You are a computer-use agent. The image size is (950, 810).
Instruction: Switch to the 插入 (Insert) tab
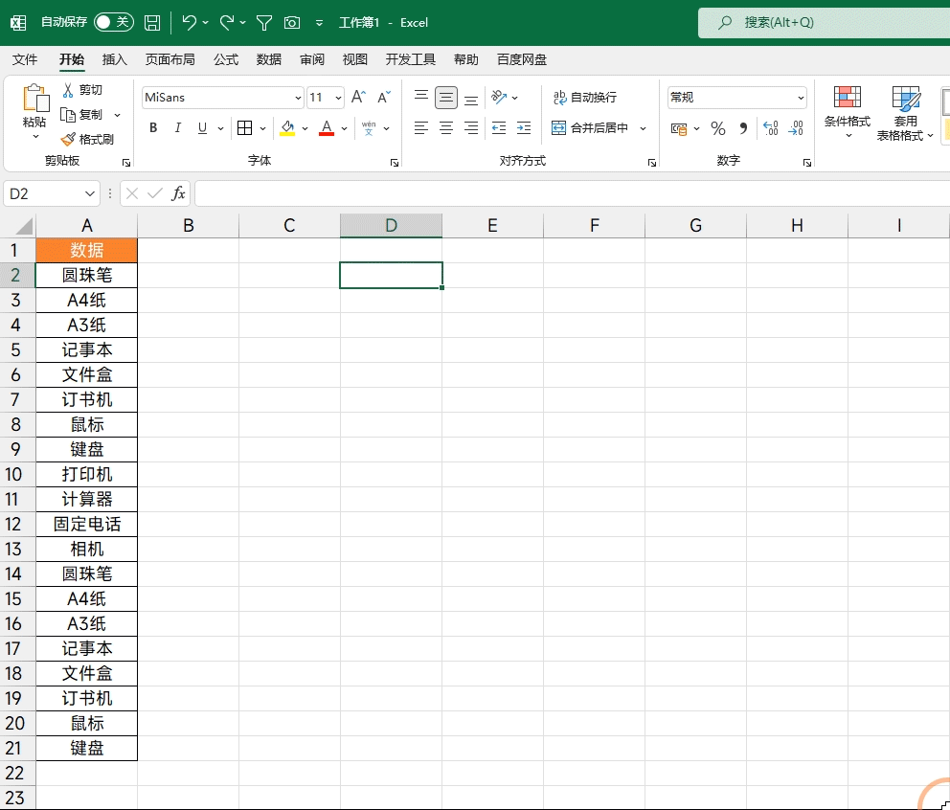tap(115, 59)
